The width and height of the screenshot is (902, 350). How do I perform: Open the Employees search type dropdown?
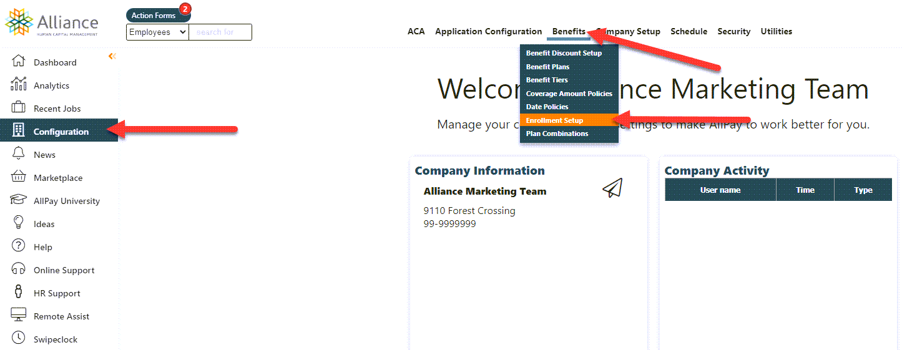tap(157, 32)
